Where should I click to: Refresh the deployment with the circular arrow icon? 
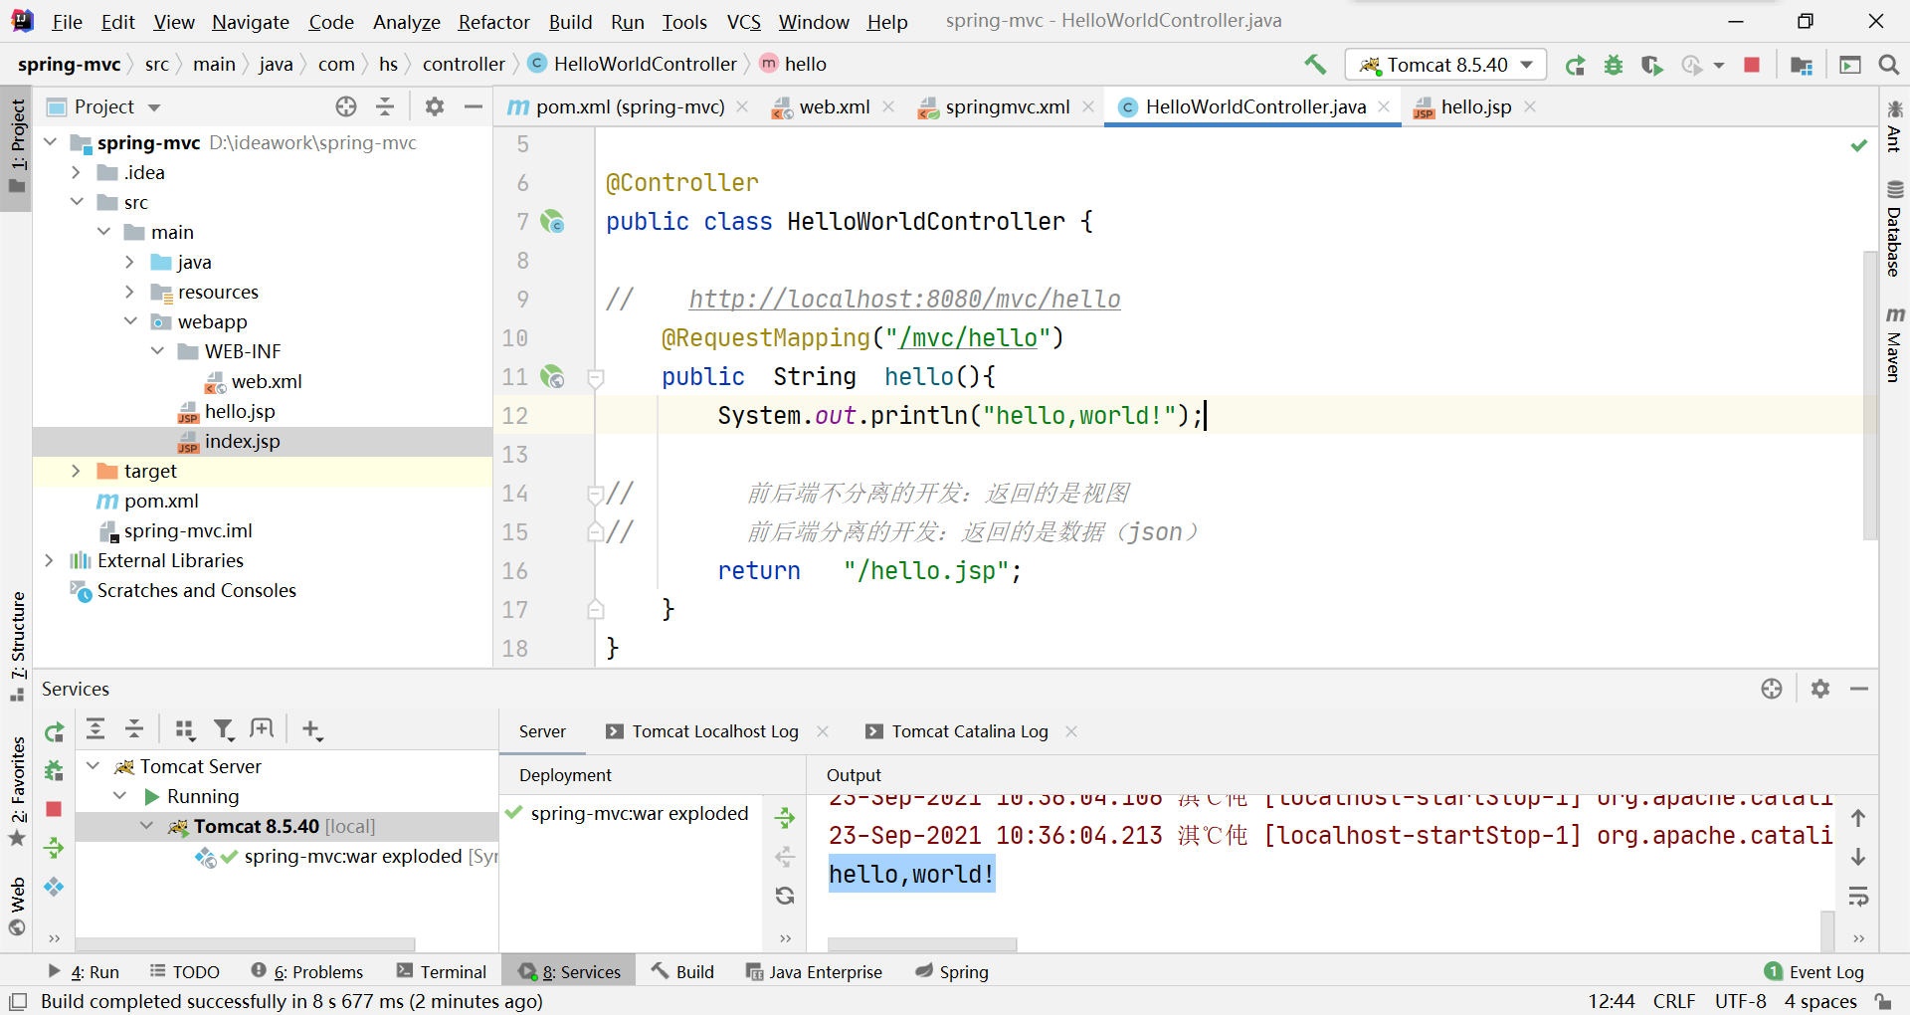click(x=785, y=896)
